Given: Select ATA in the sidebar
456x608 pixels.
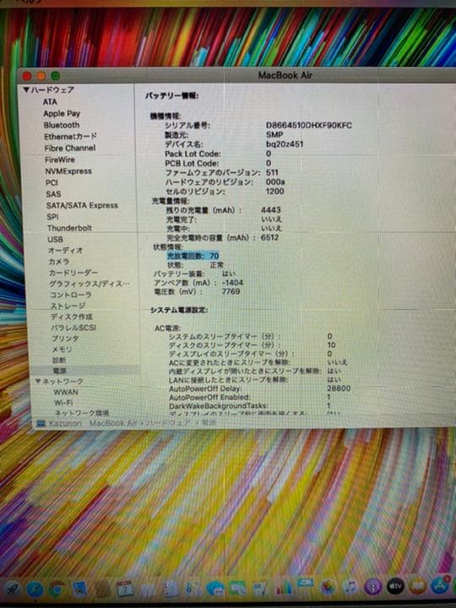Looking at the screenshot, I should click(50, 102).
